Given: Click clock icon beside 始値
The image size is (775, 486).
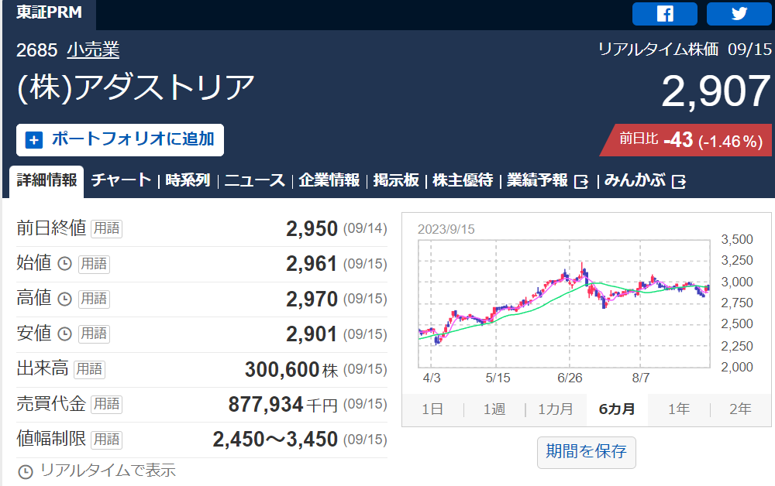Looking at the screenshot, I should pos(65,264).
